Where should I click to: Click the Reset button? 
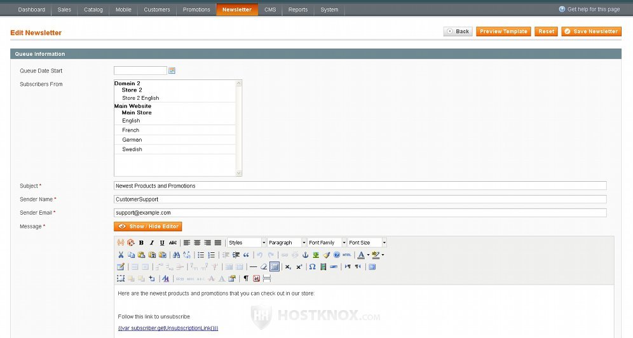tap(546, 32)
